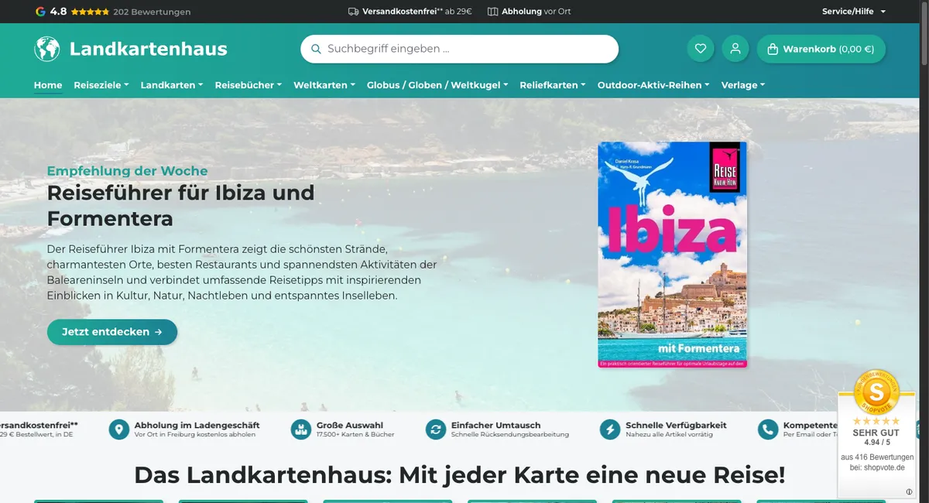Click the info icon on ShopVote widget

click(909, 492)
